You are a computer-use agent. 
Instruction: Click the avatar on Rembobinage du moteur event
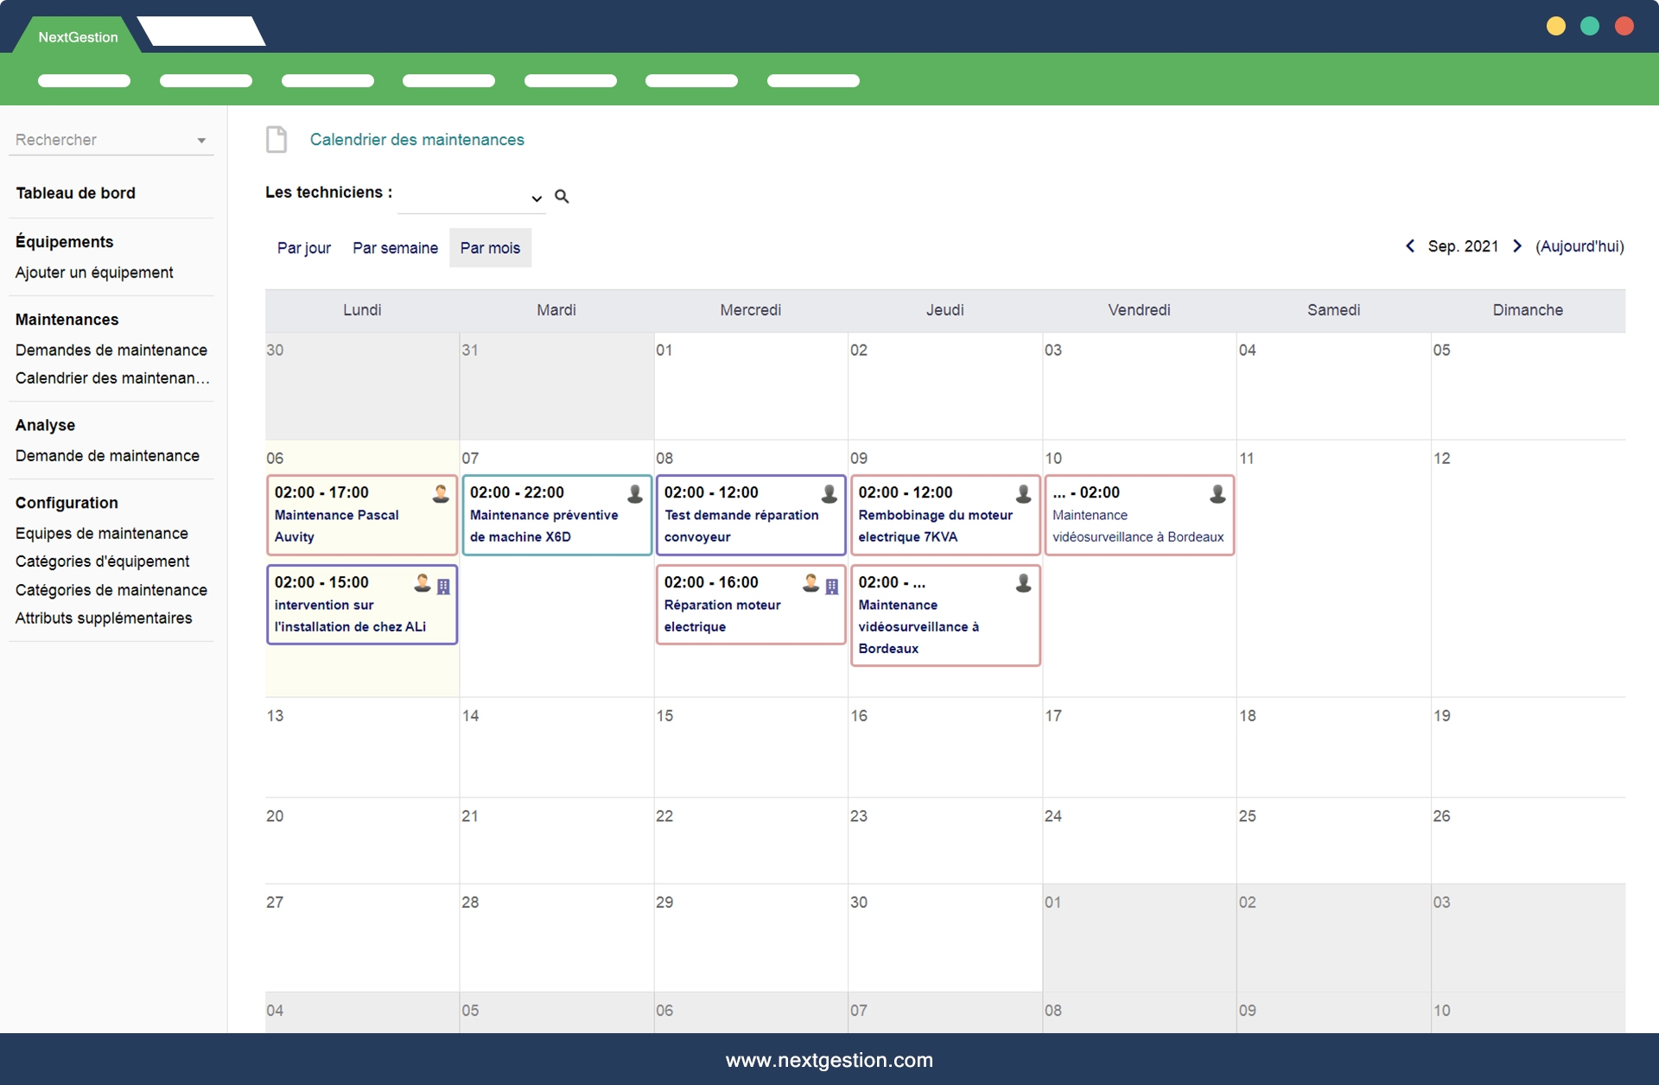coord(1023,493)
